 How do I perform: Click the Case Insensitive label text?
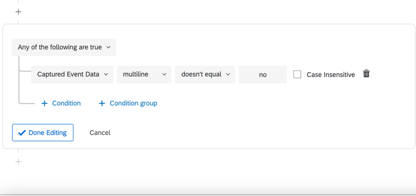point(331,75)
